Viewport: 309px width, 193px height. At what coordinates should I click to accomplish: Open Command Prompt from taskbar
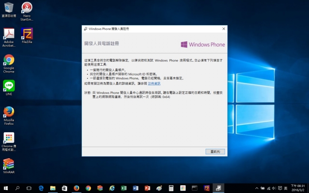click(x=195, y=188)
